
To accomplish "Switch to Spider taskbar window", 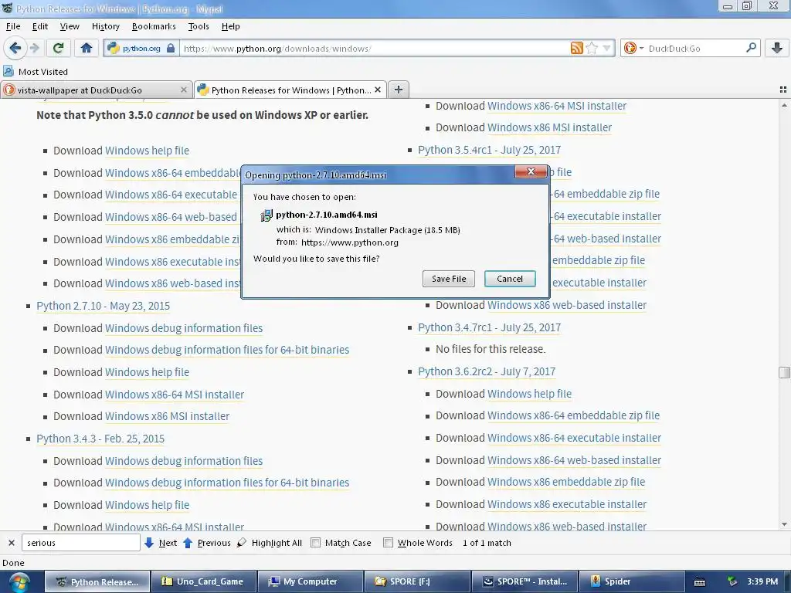I will 630,581.
